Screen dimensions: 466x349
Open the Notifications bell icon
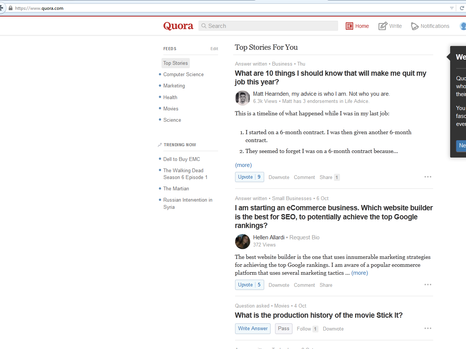(415, 26)
